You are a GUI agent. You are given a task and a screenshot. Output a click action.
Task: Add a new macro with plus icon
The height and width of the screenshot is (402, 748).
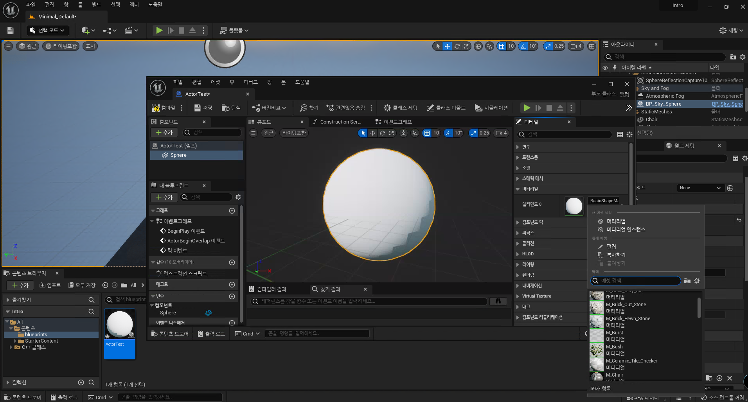(232, 285)
